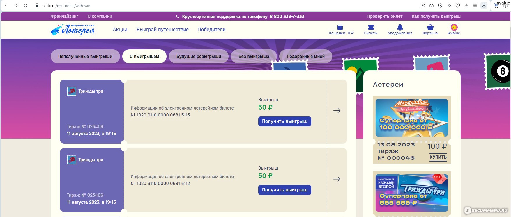
Task: Open the Корзина basket icon
Action: (x=430, y=27)
